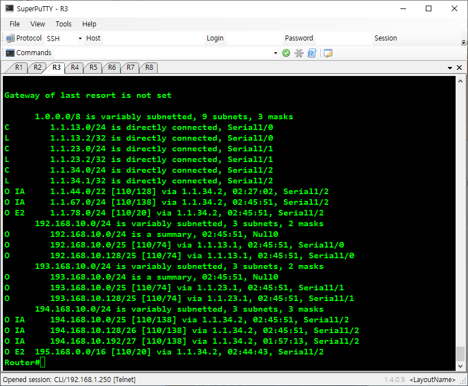Viewport: 468px width, 386px height.
Task: Click the 195.168.0.0/16 route line
Action: 164,352
